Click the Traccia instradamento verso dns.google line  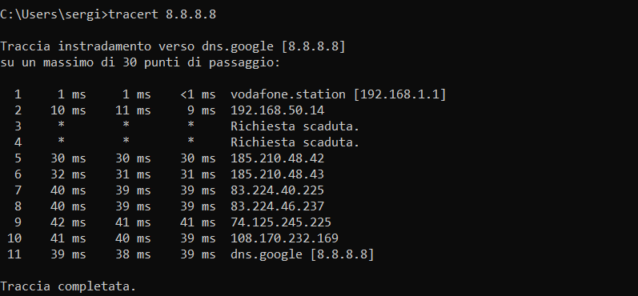click(173, 46)
